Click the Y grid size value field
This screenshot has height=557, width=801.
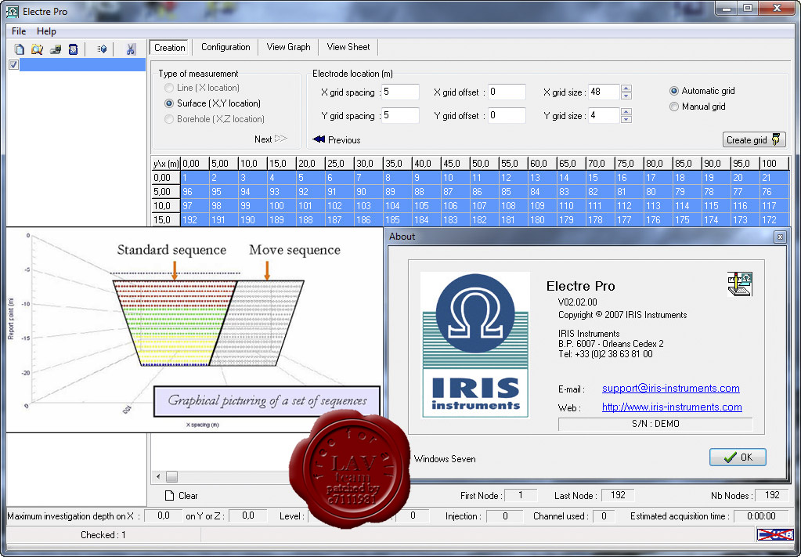point(604,115)
